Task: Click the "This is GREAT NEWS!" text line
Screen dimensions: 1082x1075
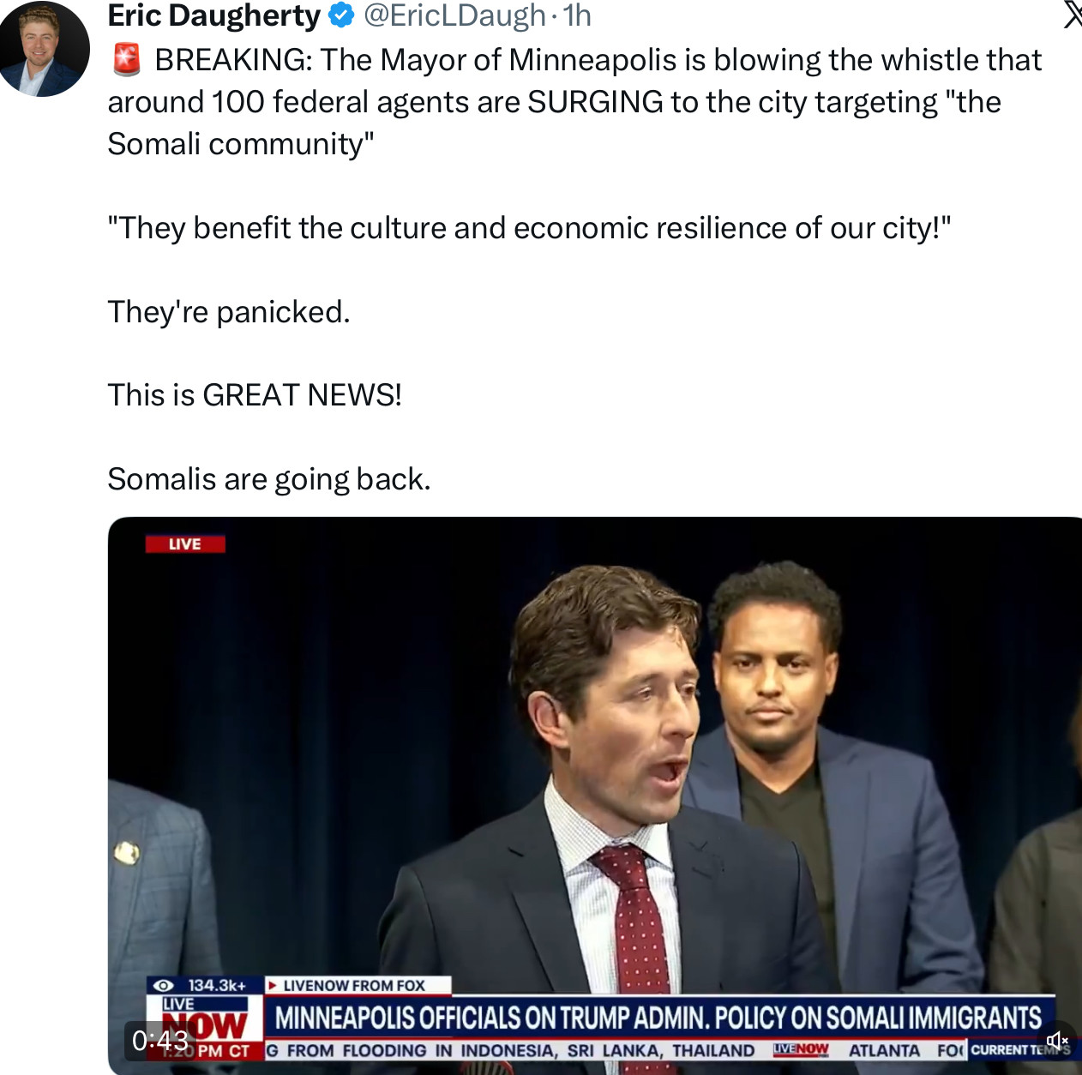Action: tap(255, 395)
